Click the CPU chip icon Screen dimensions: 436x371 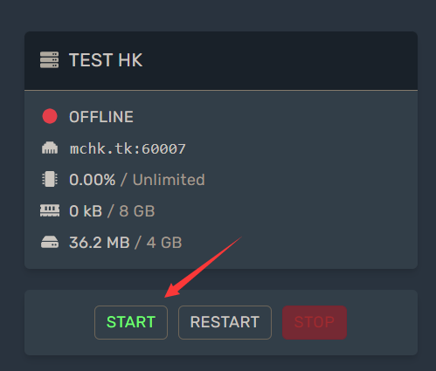(50, 179)
